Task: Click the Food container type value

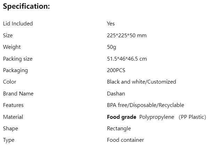Action: click(x=126, y=140)
